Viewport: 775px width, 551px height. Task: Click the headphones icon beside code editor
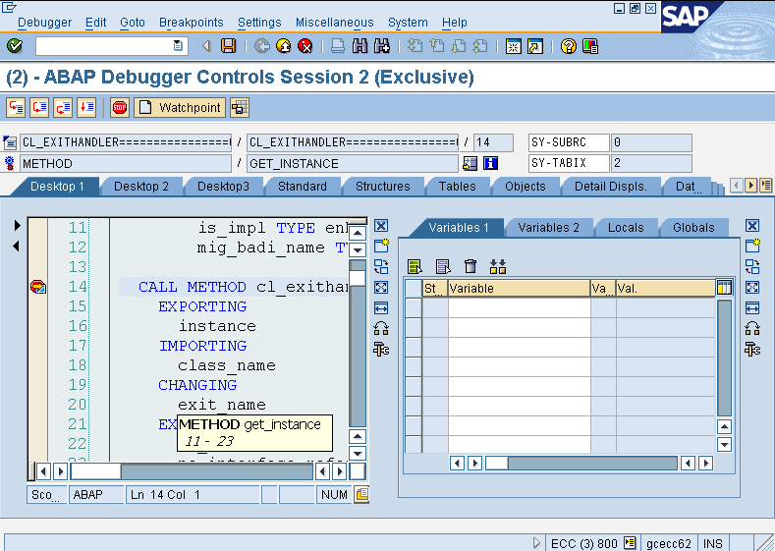(x=381, y=328)
